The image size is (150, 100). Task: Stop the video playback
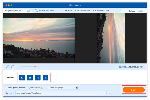(13, 67)
